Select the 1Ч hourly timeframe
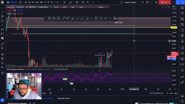The width and height of the screenshot is (185, 104). click(45, 2)
